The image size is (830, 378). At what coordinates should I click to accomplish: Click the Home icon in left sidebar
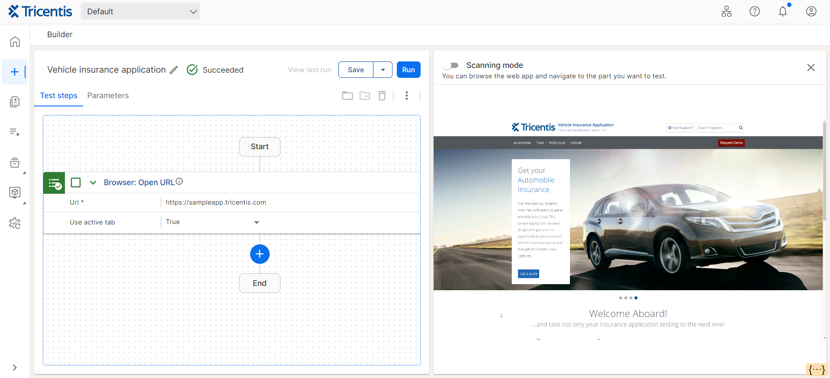(15, 42)
